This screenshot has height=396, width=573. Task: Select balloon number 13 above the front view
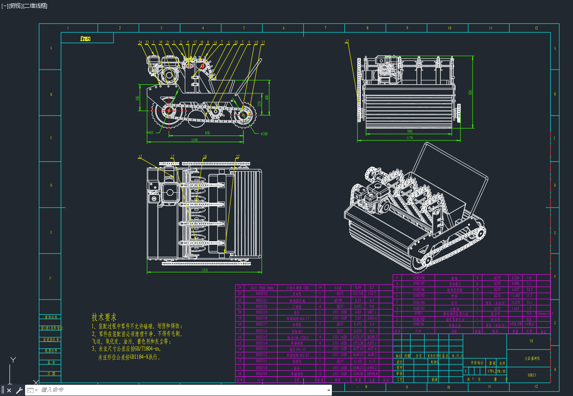(347, 42)
